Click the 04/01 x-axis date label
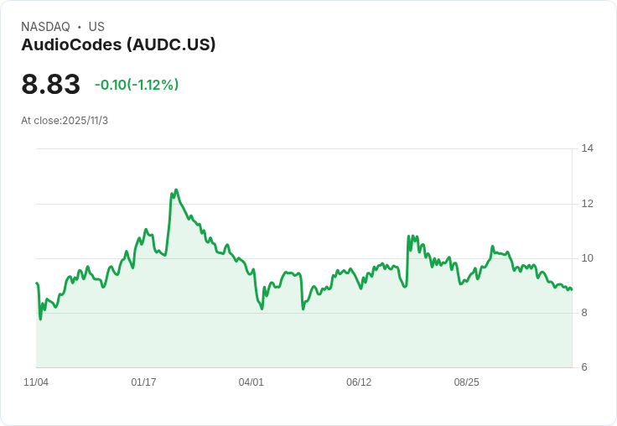 click(x=251, y=382)
